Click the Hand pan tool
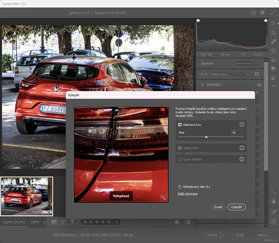The width and height of the screenshot is (279, 243). [x=273, y=201]
